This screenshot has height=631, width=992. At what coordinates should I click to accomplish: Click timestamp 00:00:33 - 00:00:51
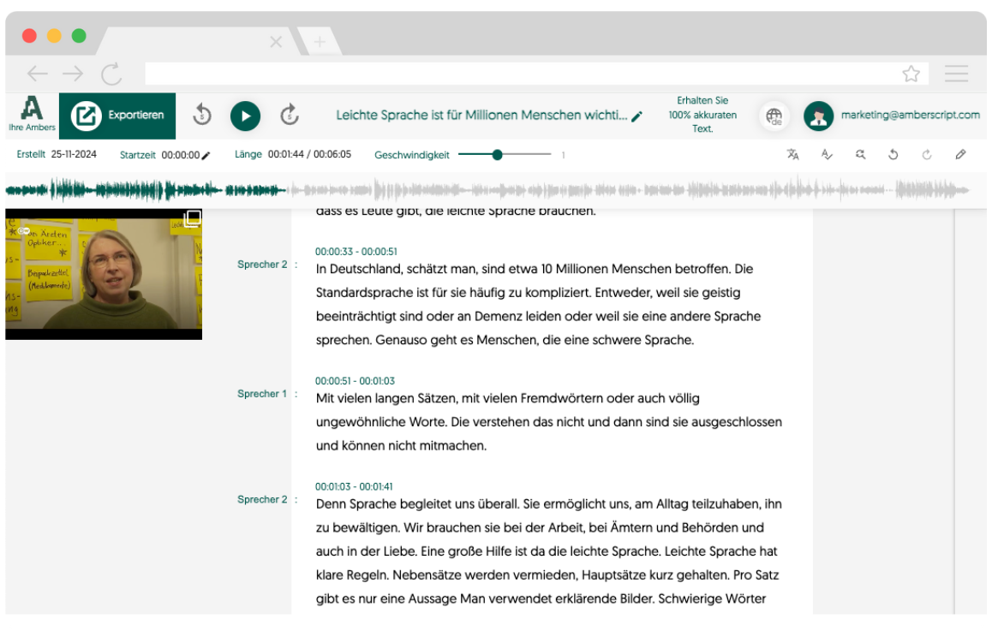356,252
